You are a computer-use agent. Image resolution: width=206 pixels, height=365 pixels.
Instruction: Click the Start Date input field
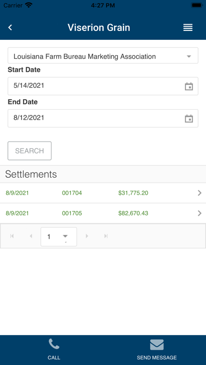(103, 86)
